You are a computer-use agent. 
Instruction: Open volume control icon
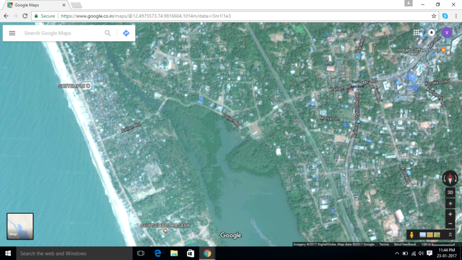[421, 253]
